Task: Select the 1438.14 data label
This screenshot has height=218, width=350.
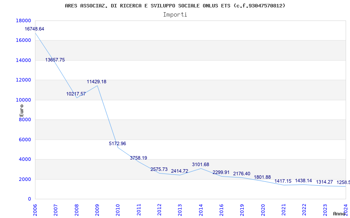Action: (x=303, y=181)
